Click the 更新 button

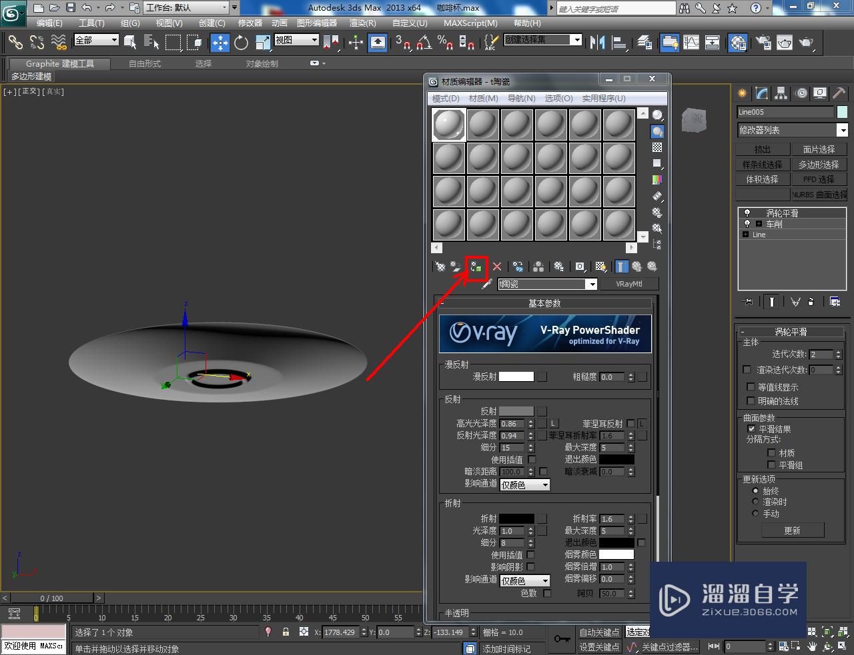pyautogui.click(x=792, y=530)
